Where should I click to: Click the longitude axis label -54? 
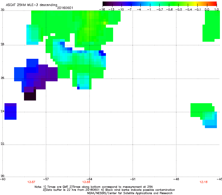89,179
